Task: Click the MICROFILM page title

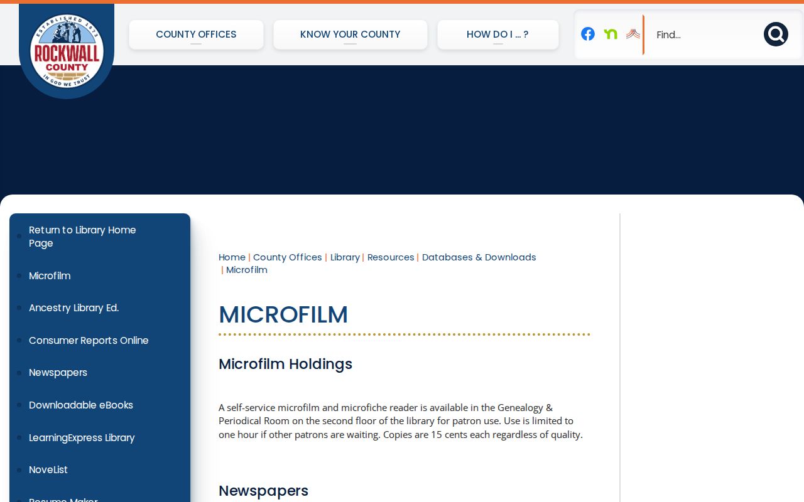Action: click(283, 314)
